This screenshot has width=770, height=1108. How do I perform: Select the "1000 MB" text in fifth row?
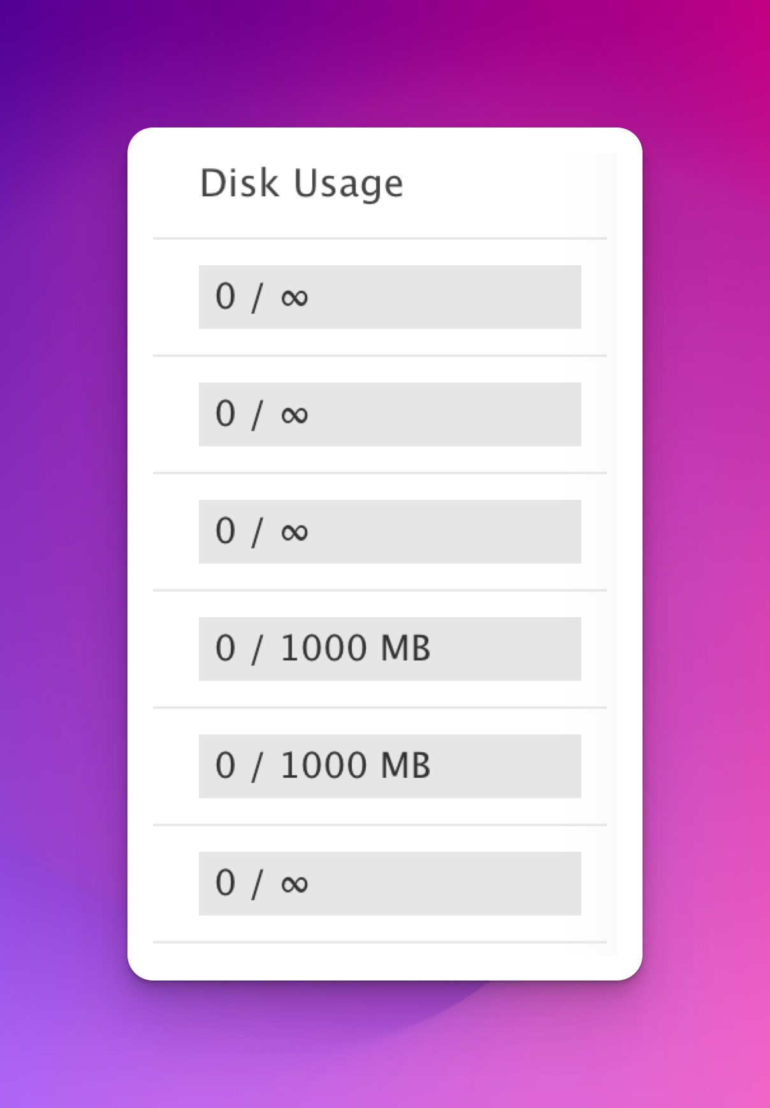pyautogui.click(x=355, y=766)
